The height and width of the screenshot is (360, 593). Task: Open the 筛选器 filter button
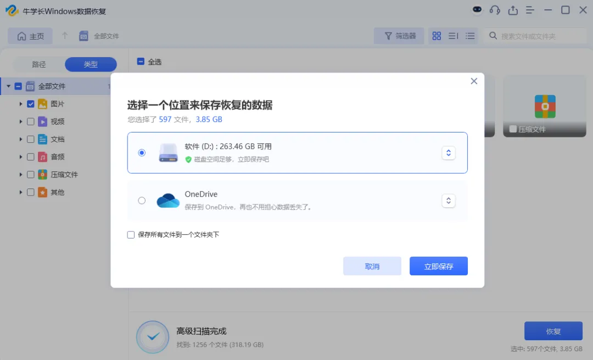tap(399, 36)
